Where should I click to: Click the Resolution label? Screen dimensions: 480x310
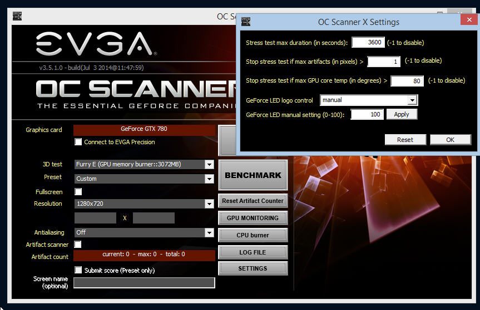point(48,204)
